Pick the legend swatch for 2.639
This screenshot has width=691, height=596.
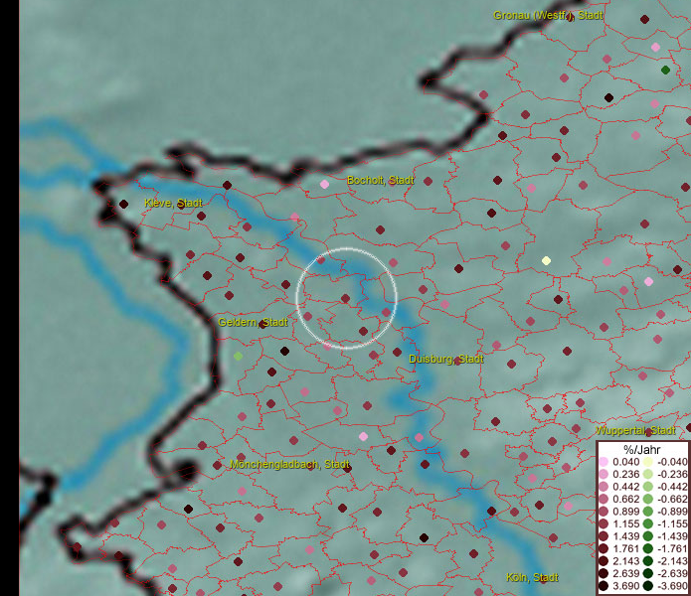point(604,573)
